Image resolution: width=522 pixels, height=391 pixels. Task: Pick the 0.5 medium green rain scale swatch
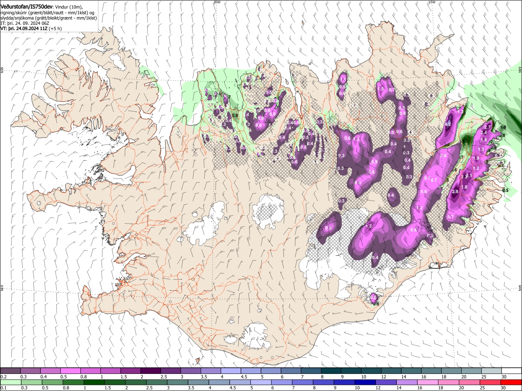pyautogui.click(x=52, y=382)
